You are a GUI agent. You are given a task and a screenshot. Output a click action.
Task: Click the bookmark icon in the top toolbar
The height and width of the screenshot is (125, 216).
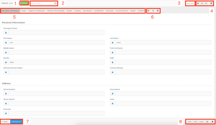[211, 3]
